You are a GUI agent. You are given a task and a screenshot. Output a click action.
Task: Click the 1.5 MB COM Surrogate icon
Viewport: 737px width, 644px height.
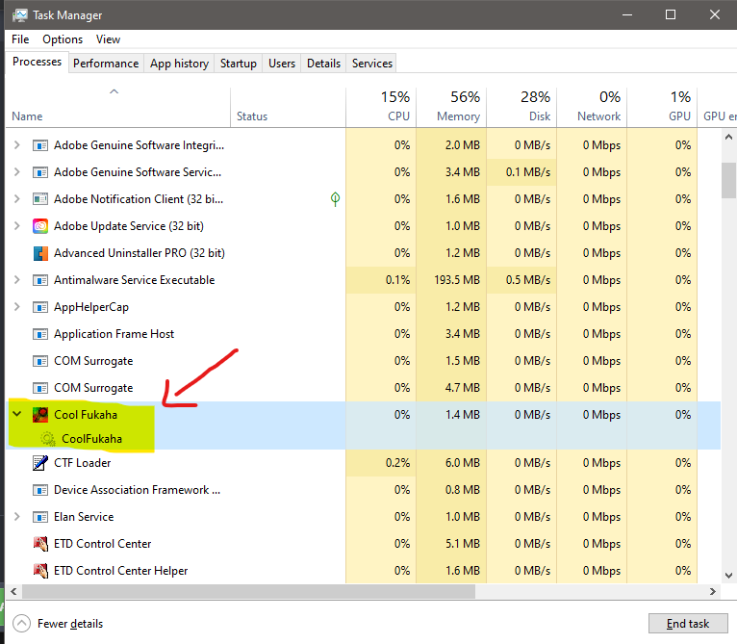click(40, 361)
